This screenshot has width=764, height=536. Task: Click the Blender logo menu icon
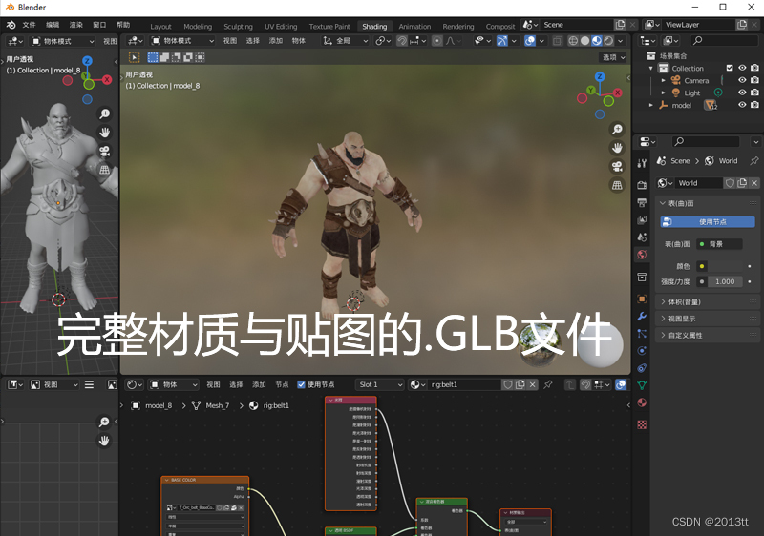[x=11, y=24]
